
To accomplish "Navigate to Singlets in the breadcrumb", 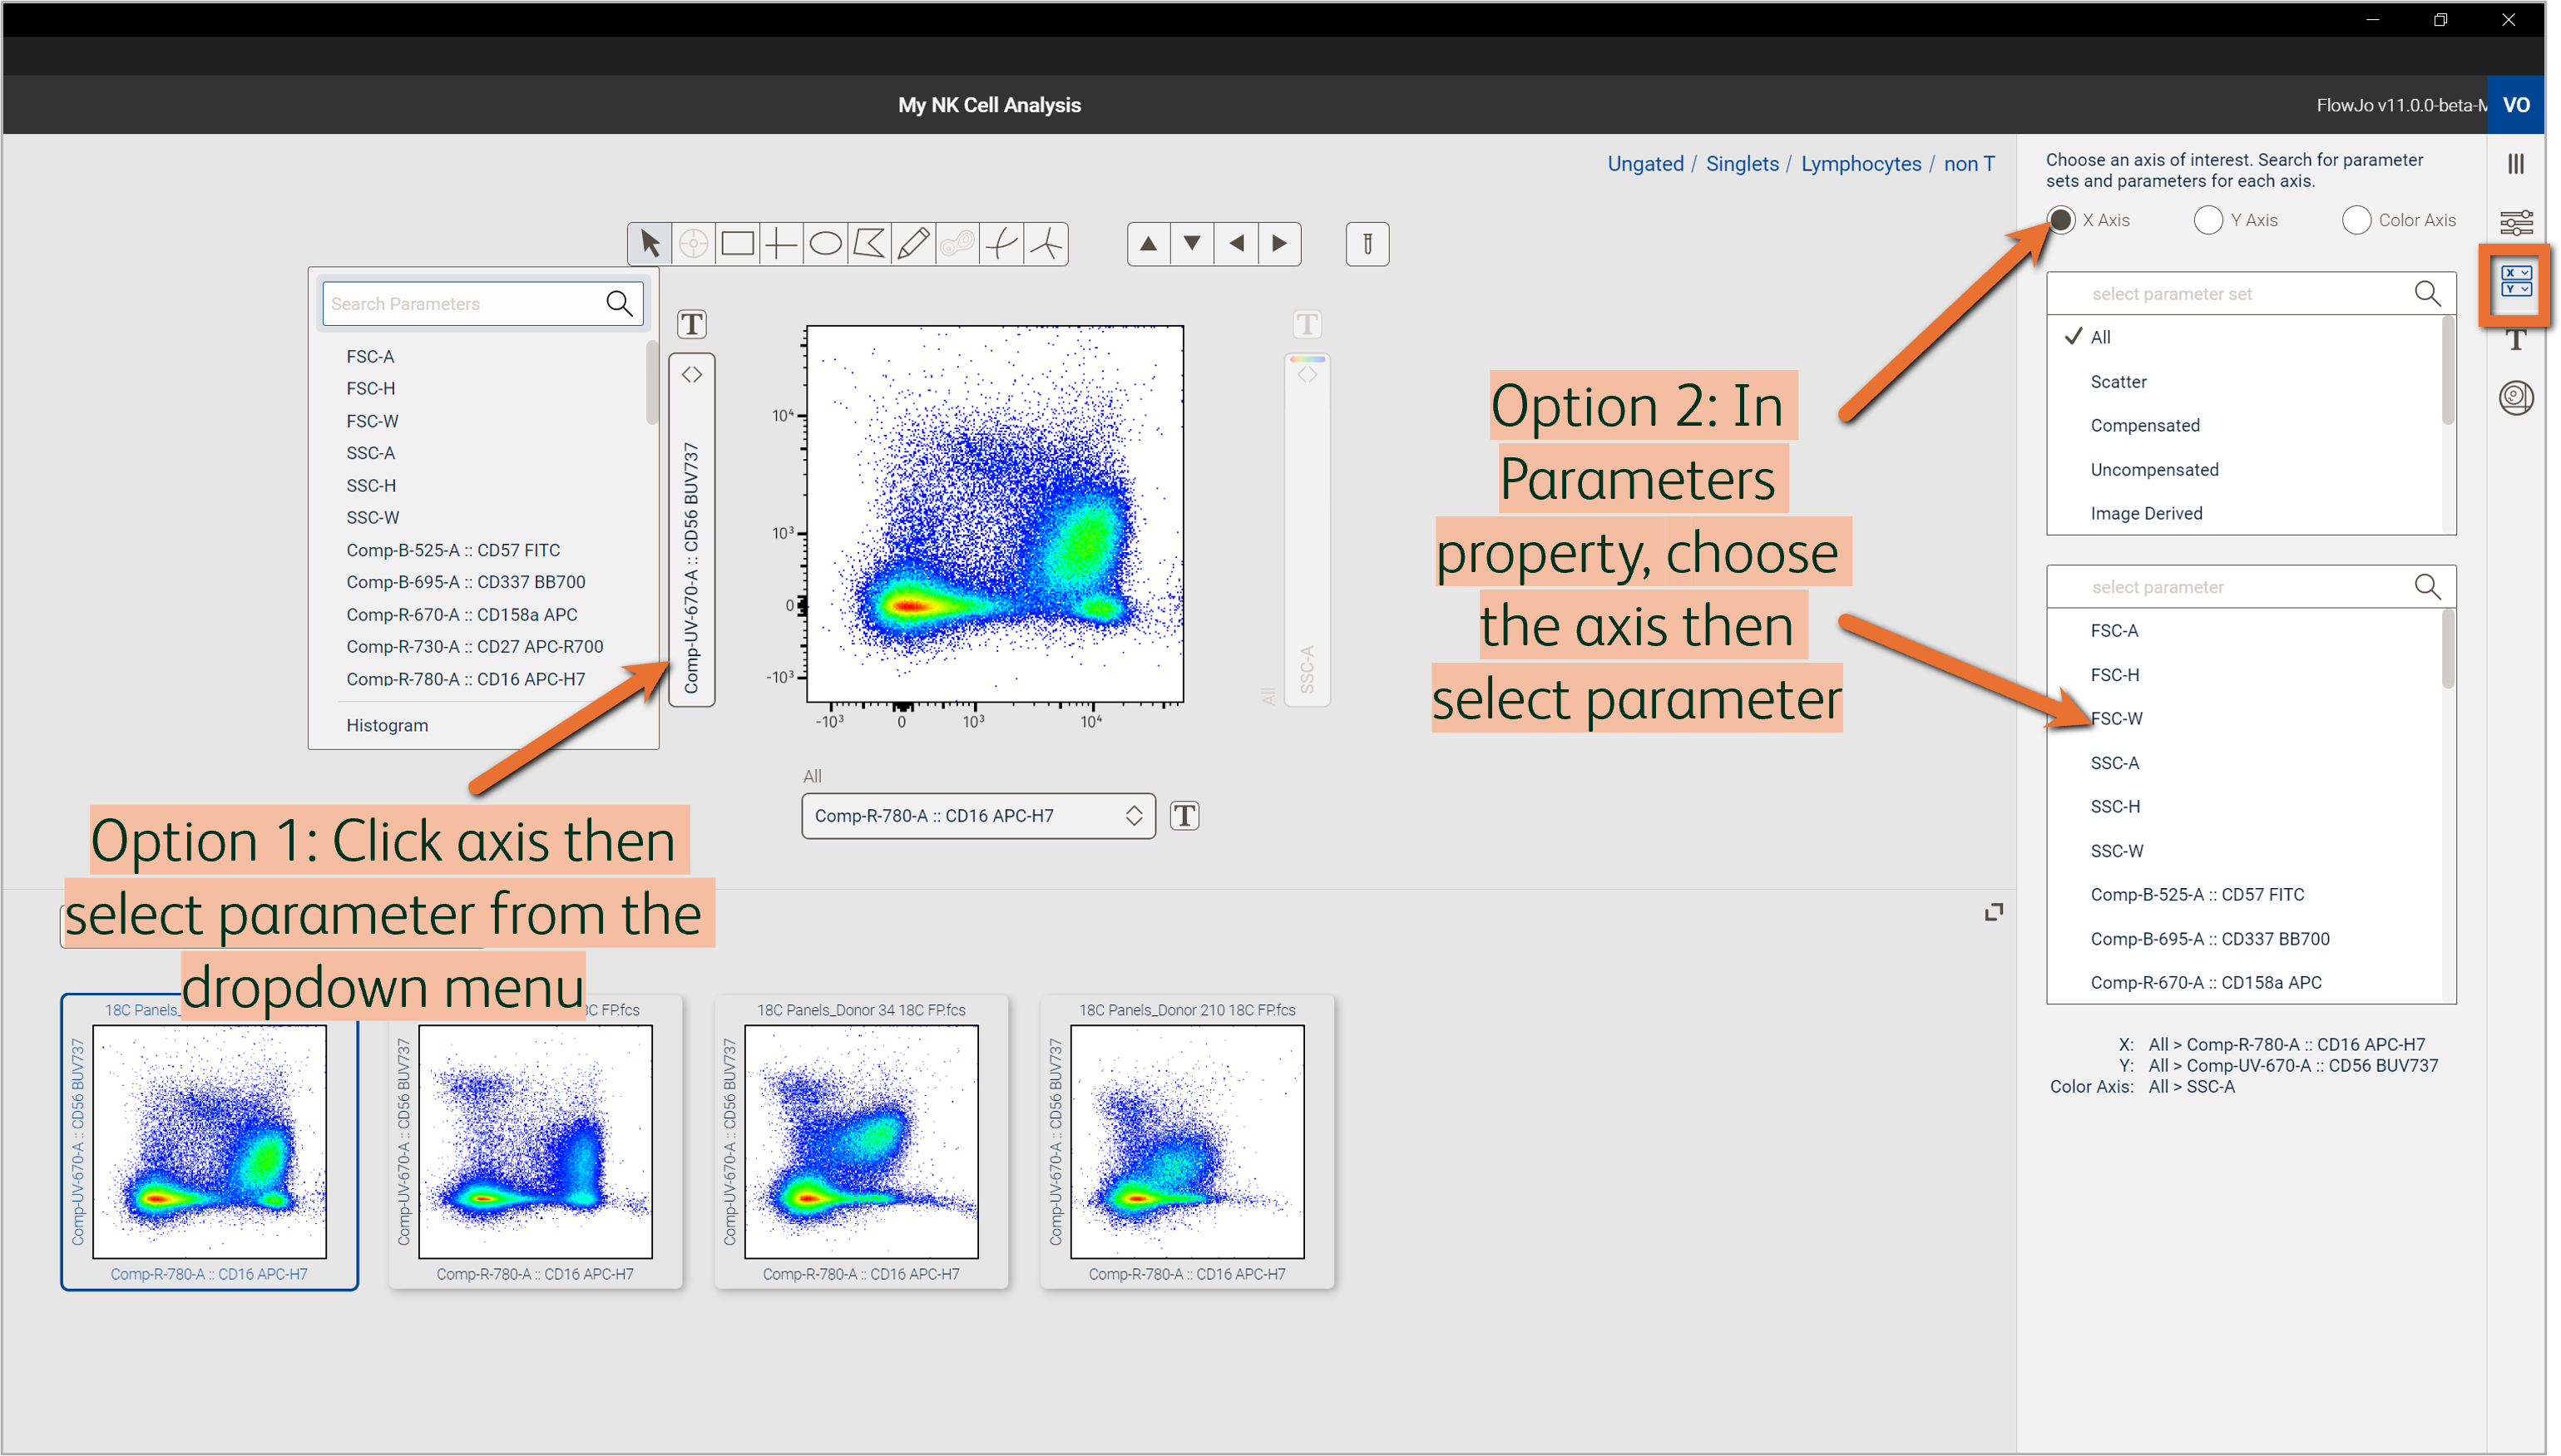I will [1742, 163].
